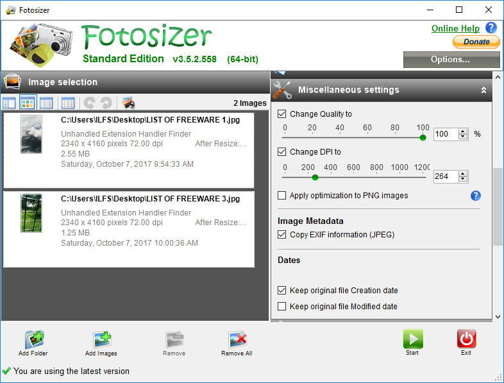The image size is (504, 383).
Task: Minimize the Fotosizer window
Action: click(430, 10)
